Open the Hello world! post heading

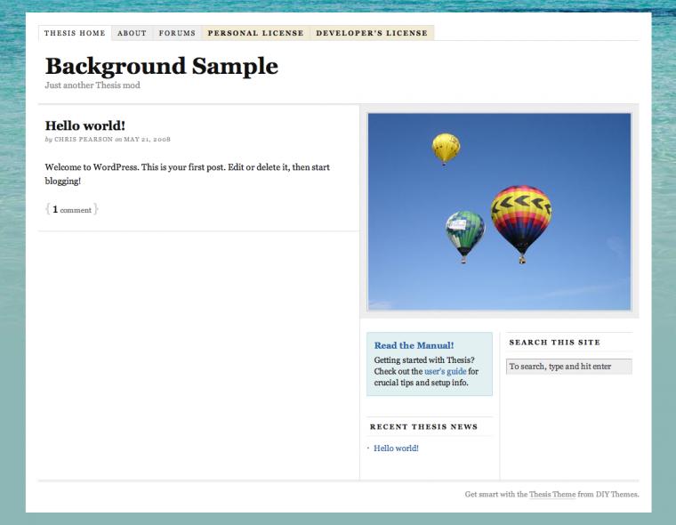tap(84, 125)
